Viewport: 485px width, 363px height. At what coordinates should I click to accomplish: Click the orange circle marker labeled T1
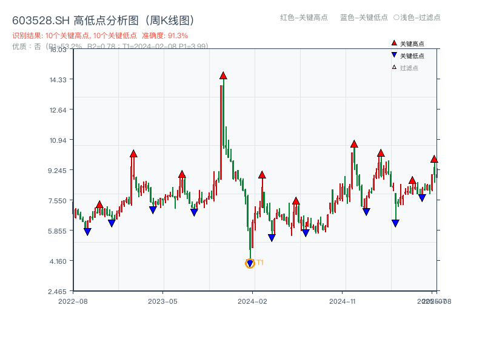[x=250, y=263]
